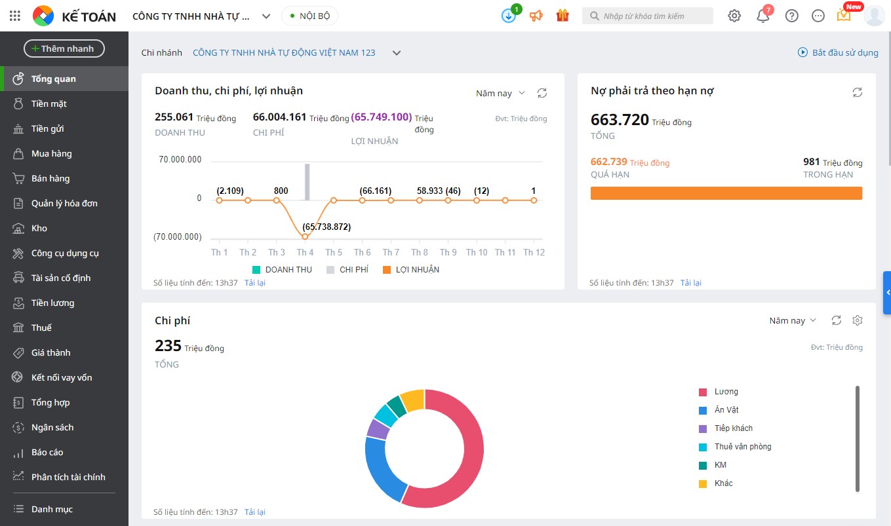The height and width of the screenshot is (526, 891).
Task: Click Bắt đầu sử dụng link
Action: click(x=838, y=52)
